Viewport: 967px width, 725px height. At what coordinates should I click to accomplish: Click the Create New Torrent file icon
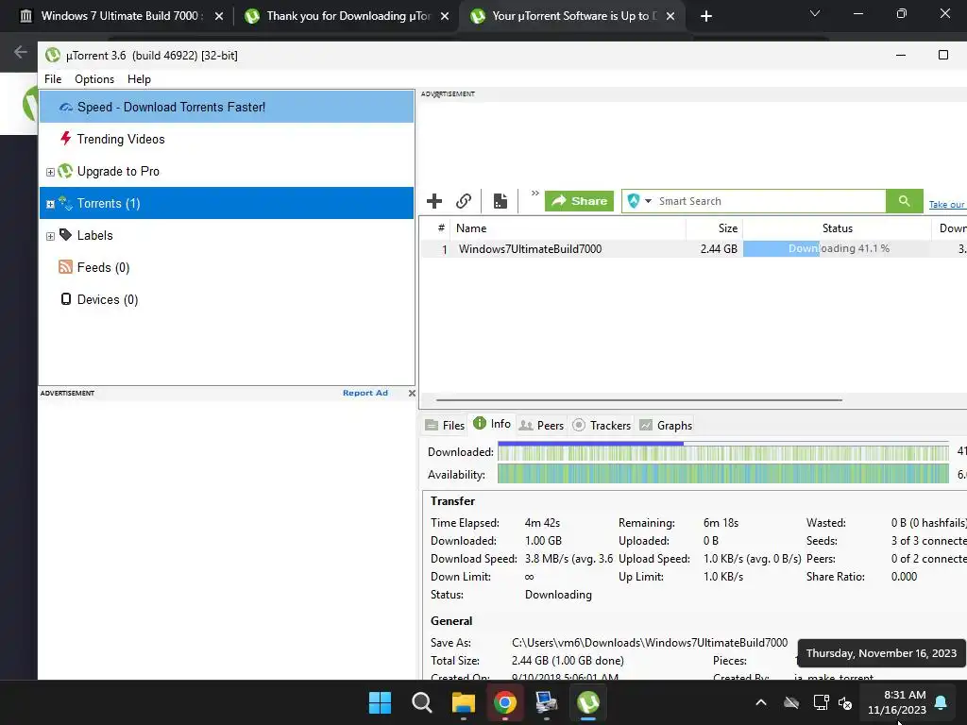tap(500, 201)
